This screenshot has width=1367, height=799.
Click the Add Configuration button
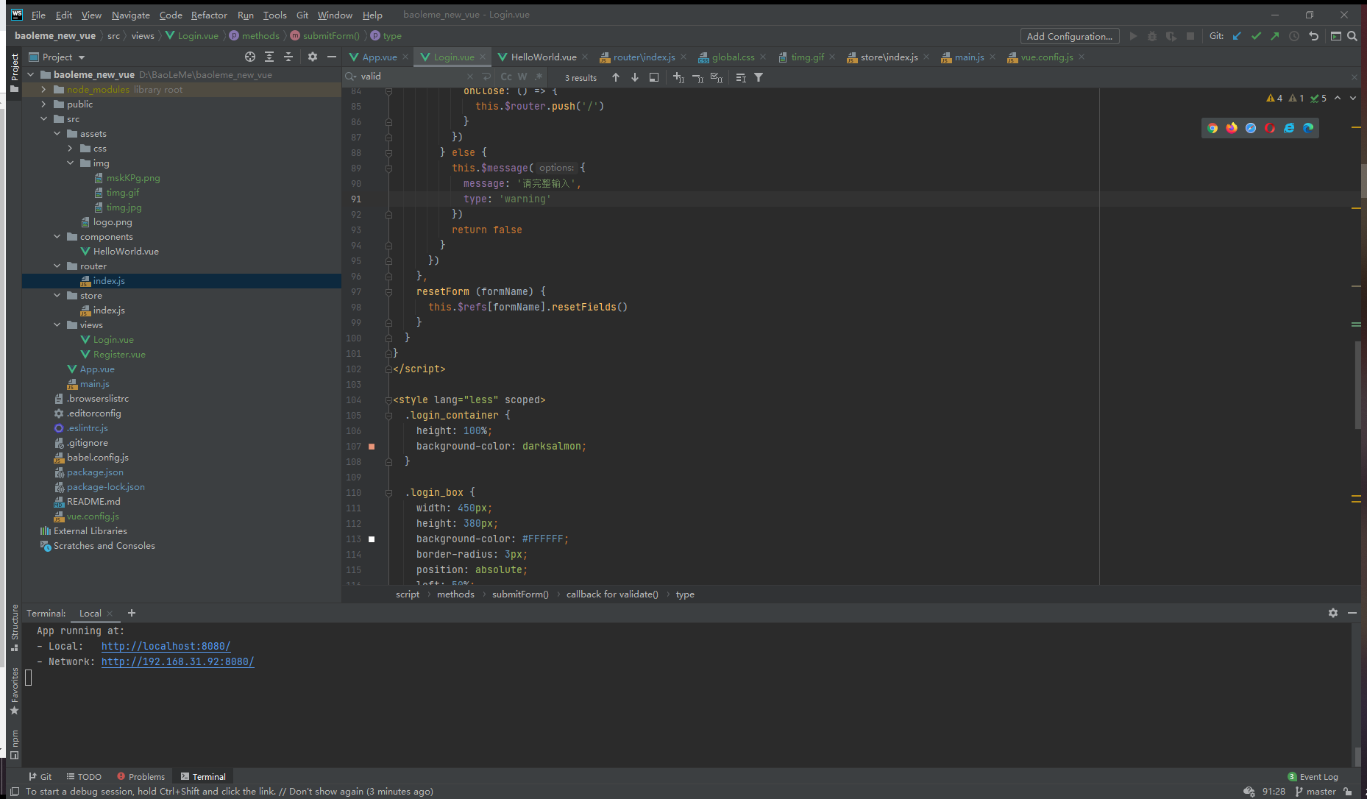tap(1069, 36)
